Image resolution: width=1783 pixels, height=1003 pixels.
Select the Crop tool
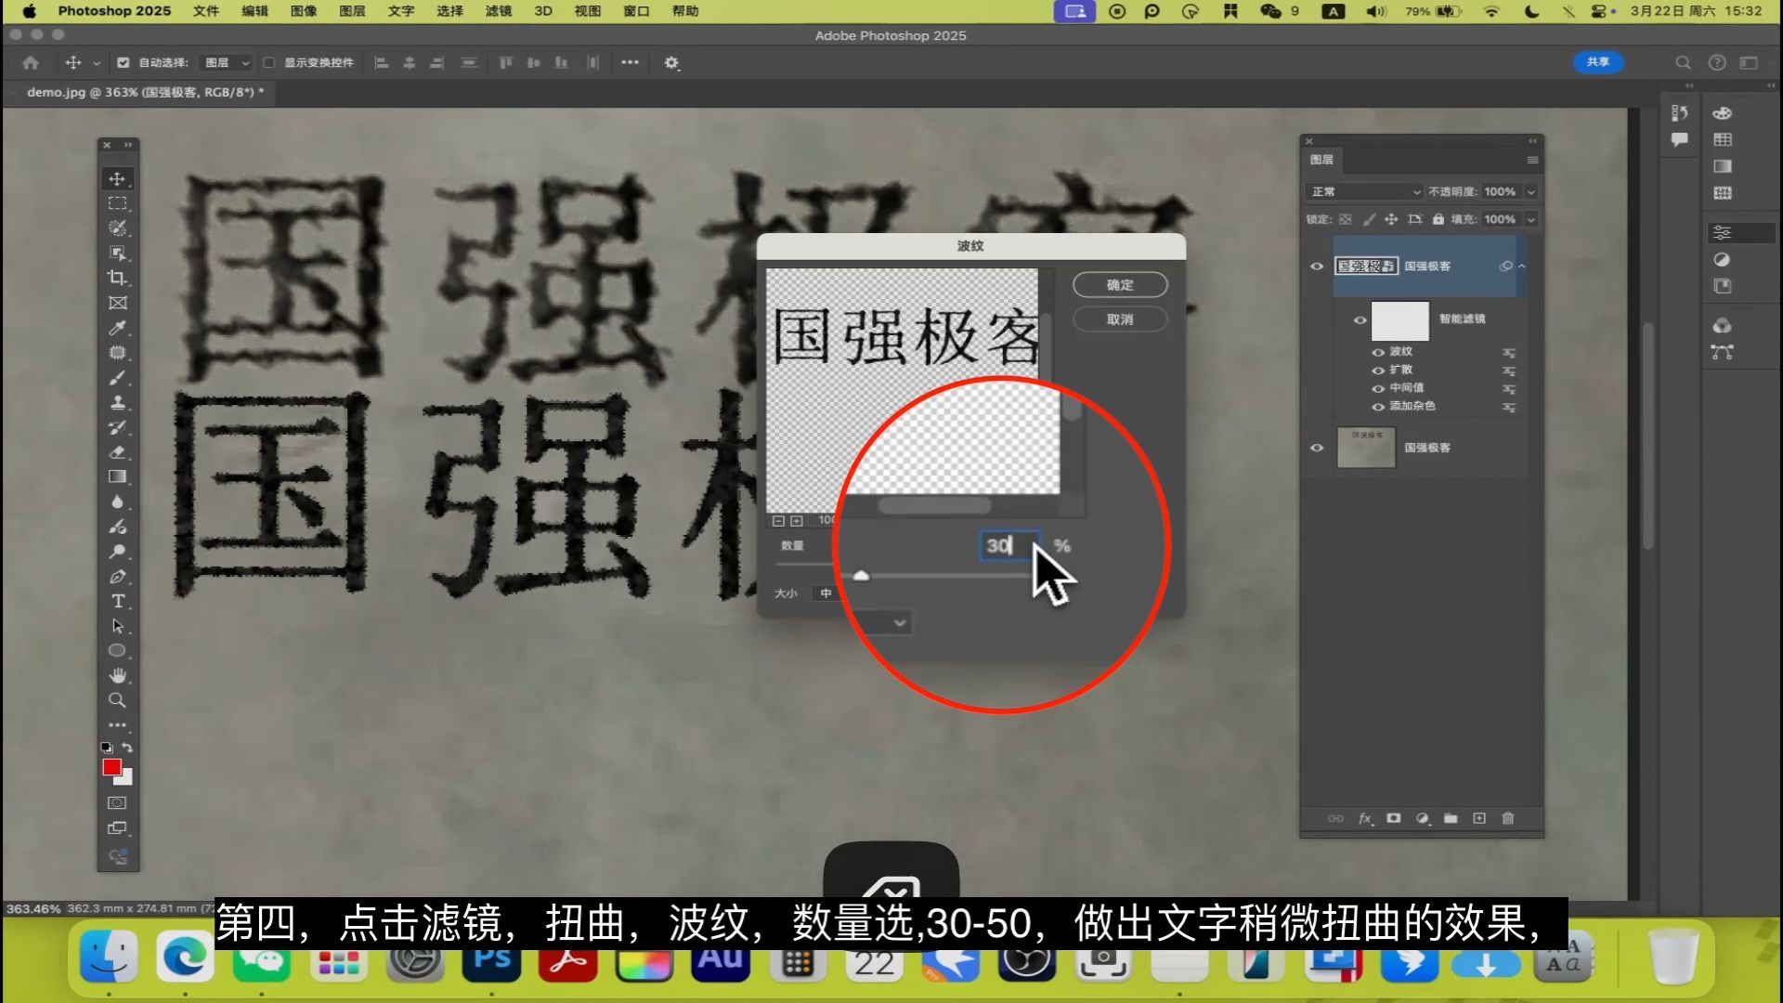click(117, 278)
